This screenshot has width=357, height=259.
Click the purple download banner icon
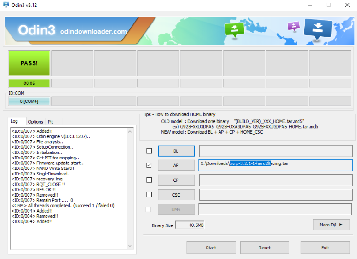[294, 26]
